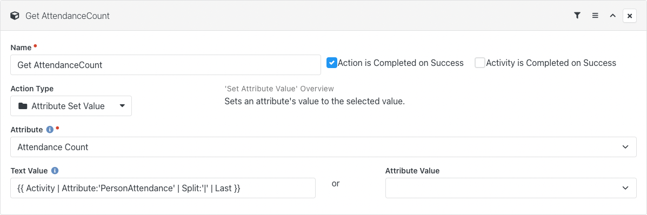Viewport: 647px width, 215px height.
Task: Delete the action with the x button
Action: (x=630, y=16)
